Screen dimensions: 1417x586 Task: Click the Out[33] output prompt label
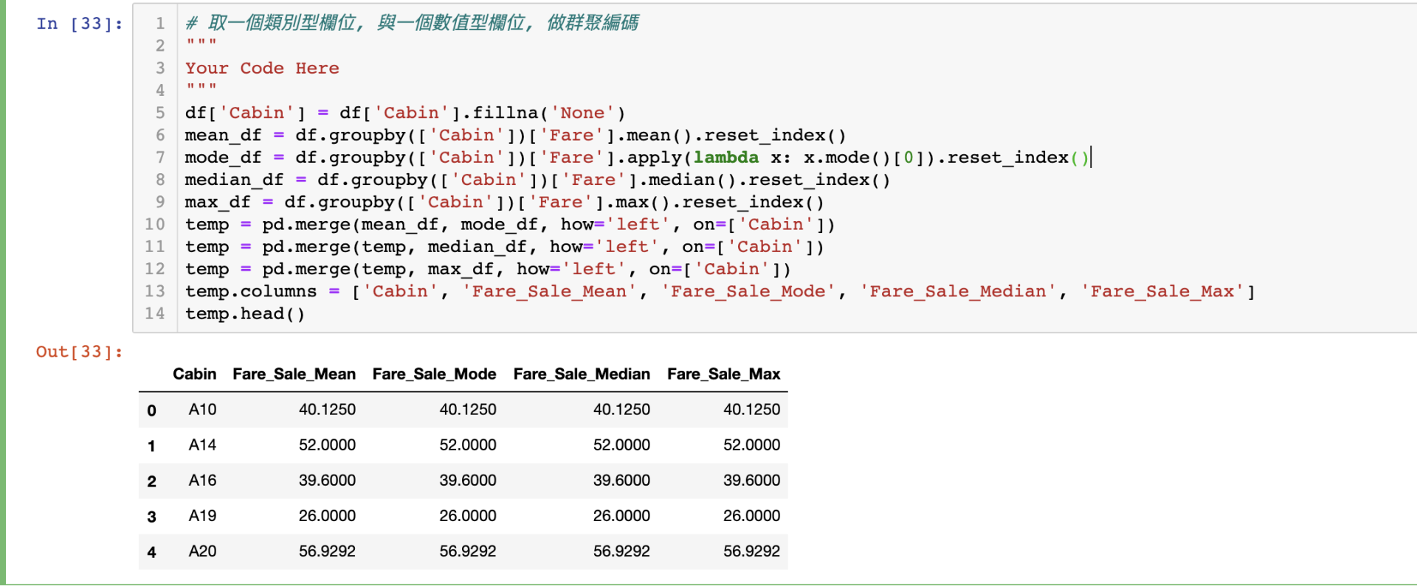click(80, 352)
